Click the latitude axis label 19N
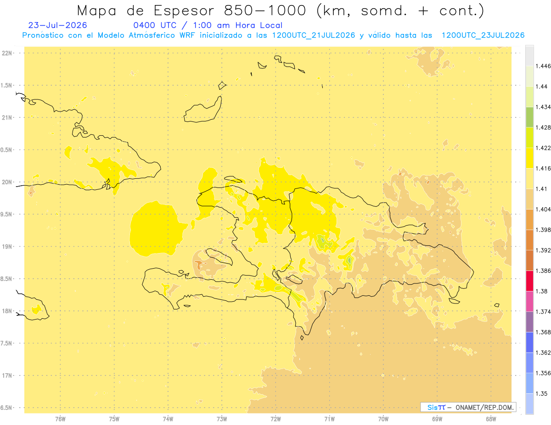 (8, 247)
